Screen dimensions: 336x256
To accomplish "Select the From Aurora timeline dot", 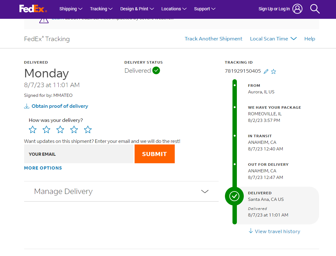I will tap(235, 85).
